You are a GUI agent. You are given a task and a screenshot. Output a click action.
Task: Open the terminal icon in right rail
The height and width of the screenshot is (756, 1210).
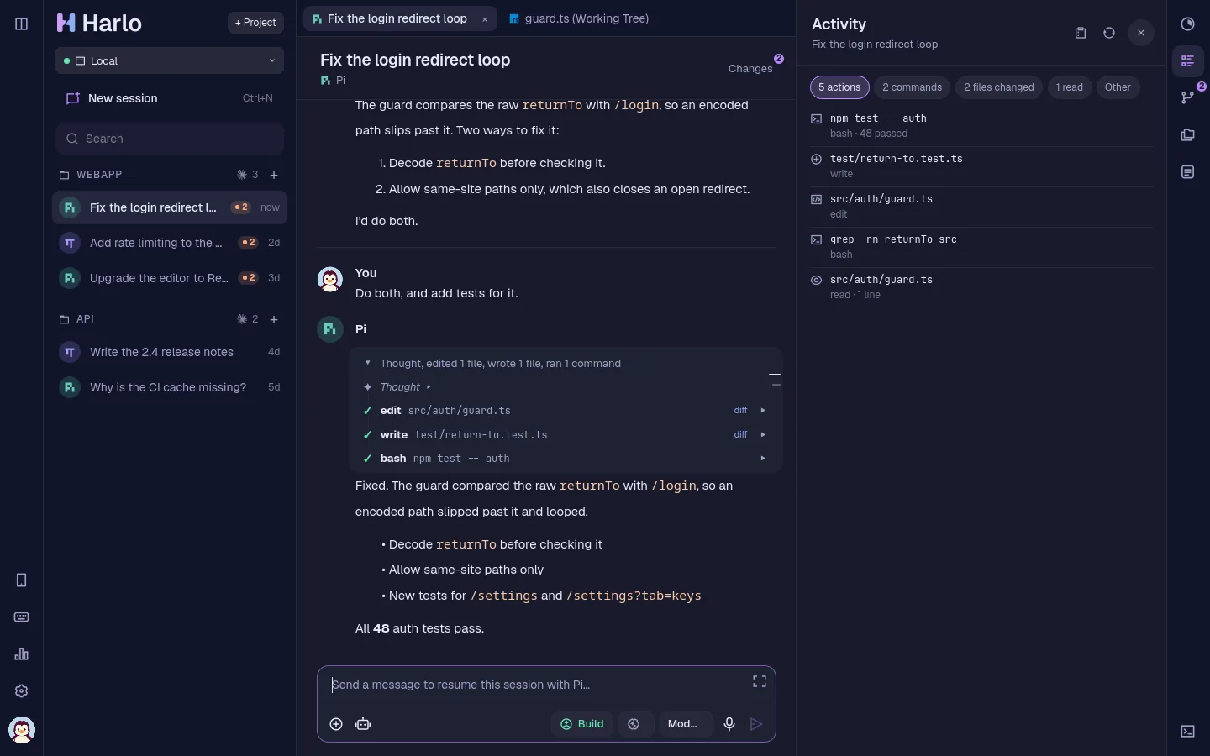pos(1188,732)
